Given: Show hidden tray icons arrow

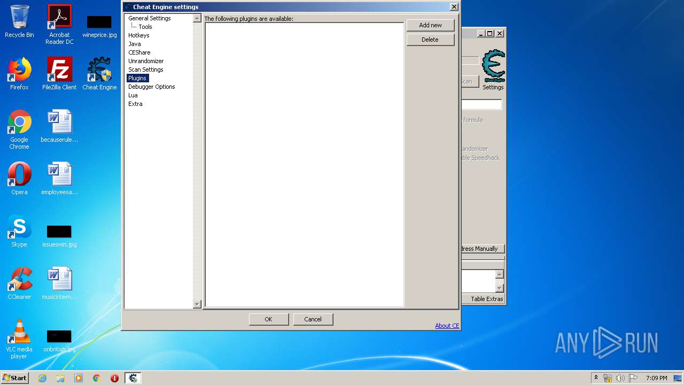Looking at the screenshot, I should [x=596, y=378].
